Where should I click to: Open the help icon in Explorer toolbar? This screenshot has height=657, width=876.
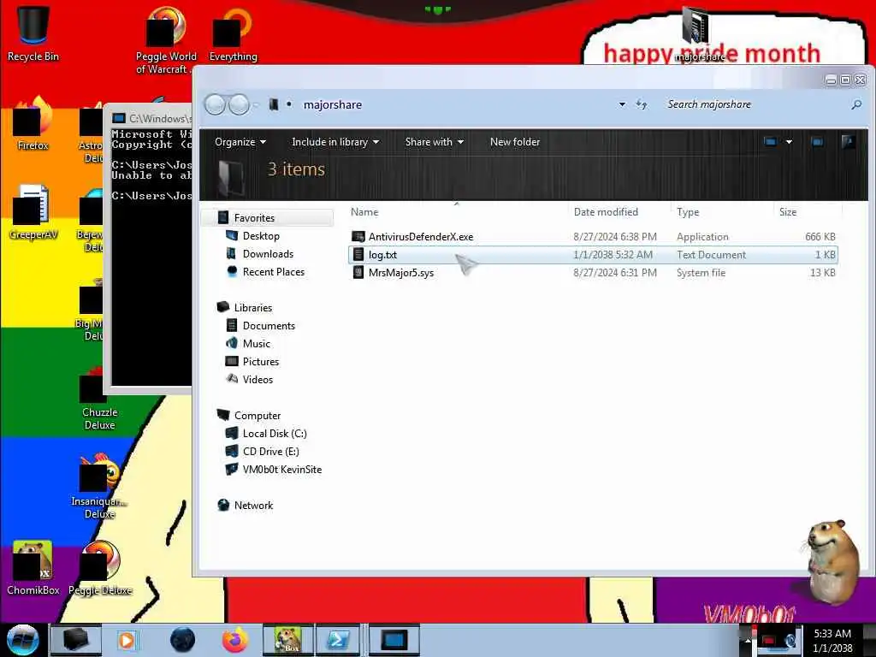coord(848,142)
